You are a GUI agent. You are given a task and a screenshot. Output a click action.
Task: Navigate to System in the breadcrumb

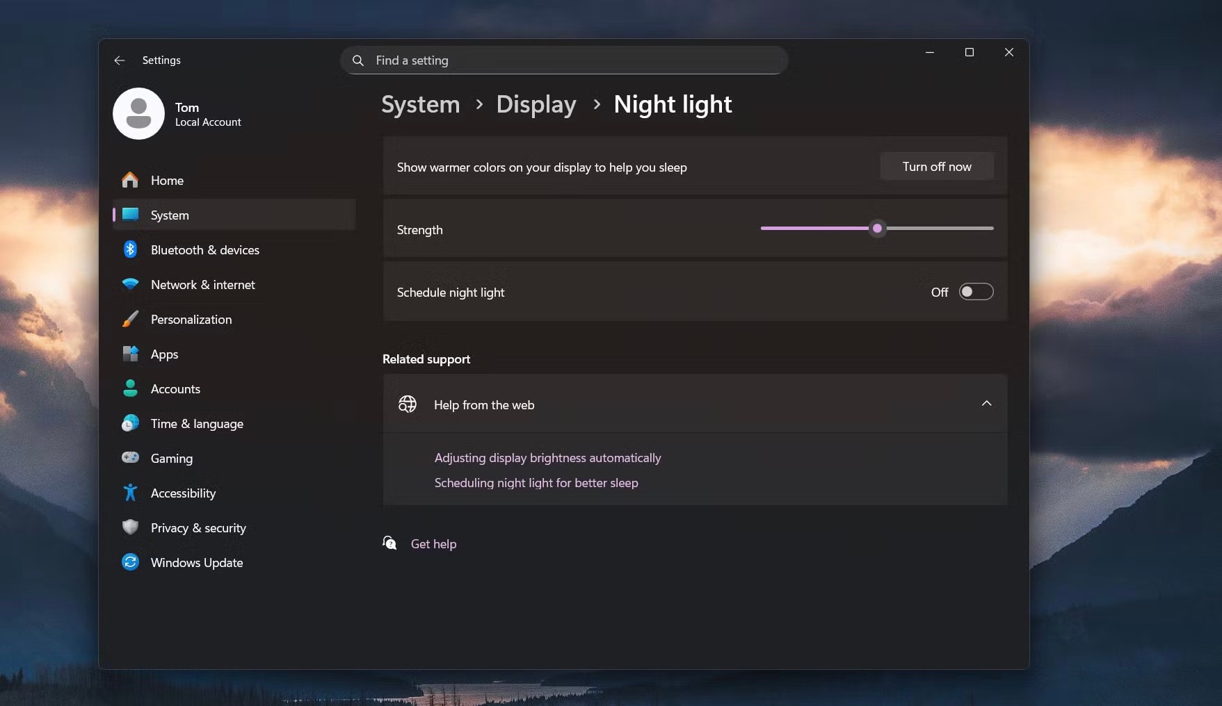pos(420,104)
